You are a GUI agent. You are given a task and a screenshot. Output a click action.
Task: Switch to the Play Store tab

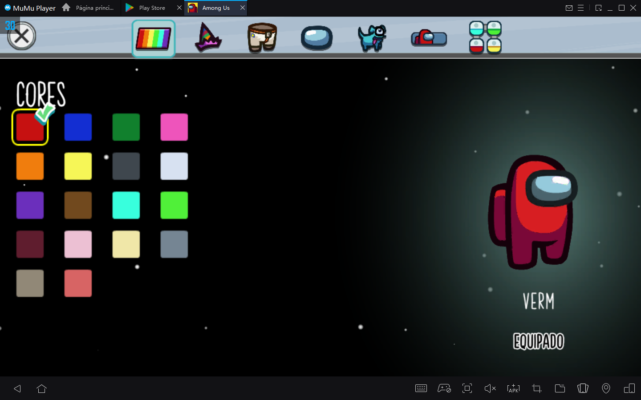click(x=152, y=8)
